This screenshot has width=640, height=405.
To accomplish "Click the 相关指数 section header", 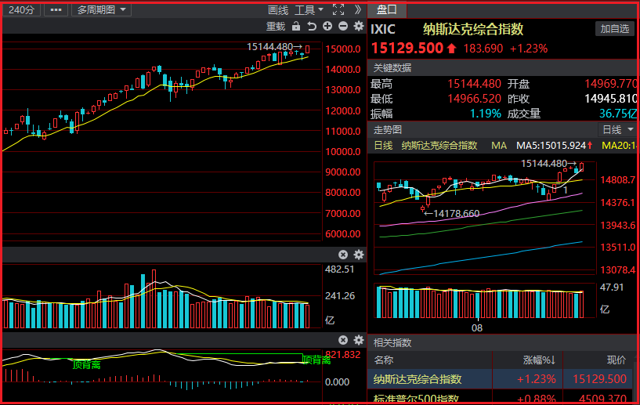I will pyautogui.click(x=392, y=342).
